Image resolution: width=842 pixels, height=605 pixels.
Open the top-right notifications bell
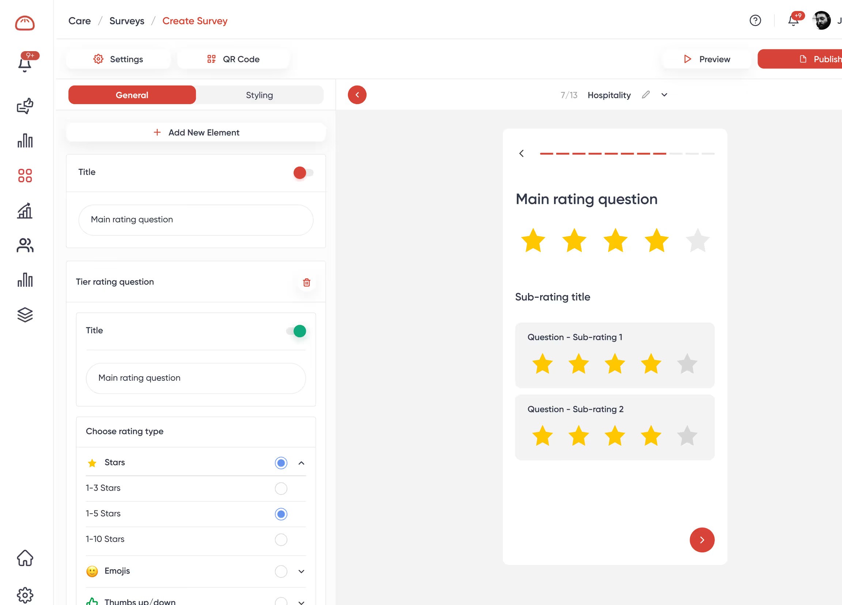tap(793, 20)
